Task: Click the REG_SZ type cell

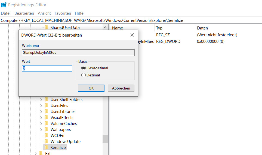Action: [x=163, y=35]
